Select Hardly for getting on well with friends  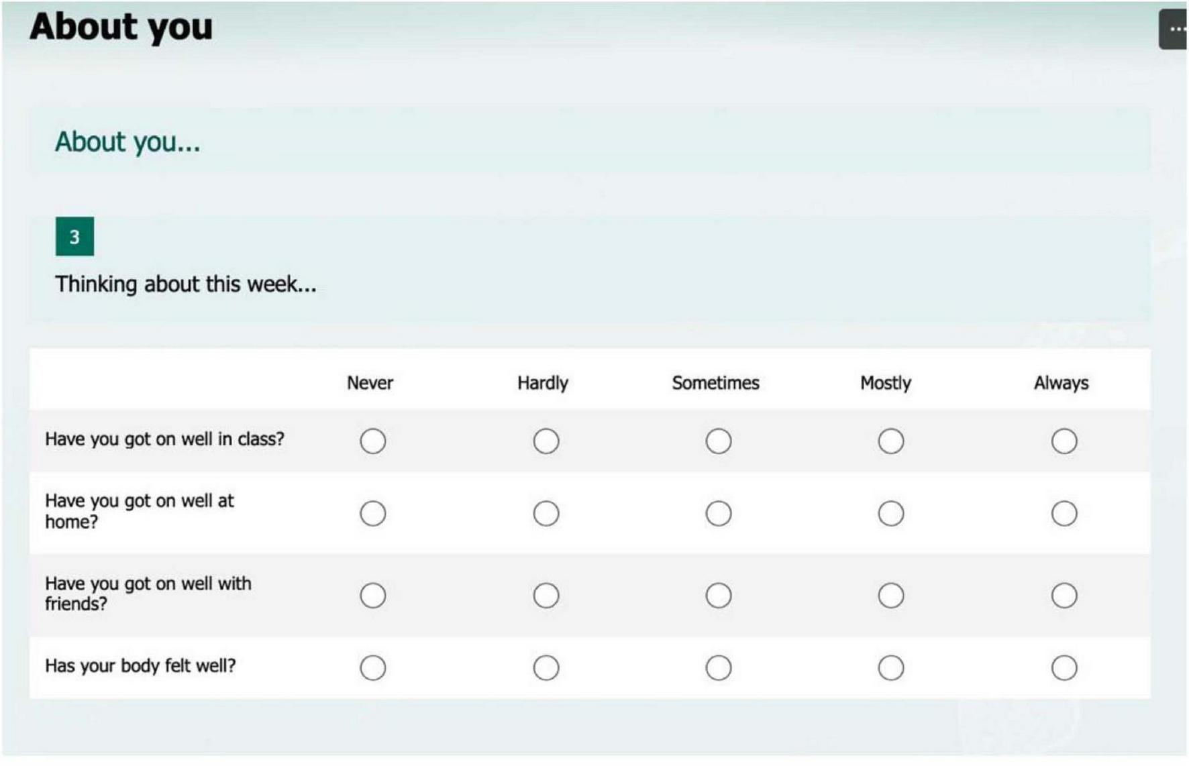tap(546, 594)
